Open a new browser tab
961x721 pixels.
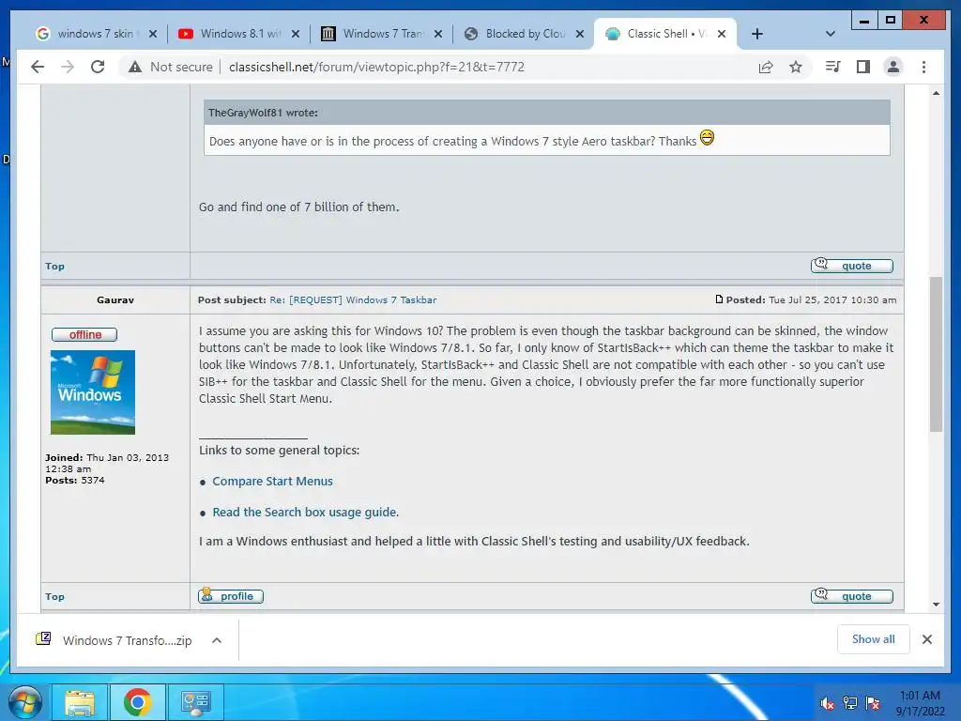757,34
